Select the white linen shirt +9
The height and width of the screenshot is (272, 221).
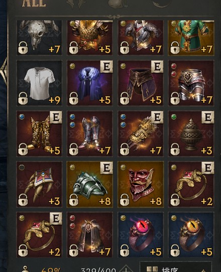point(39,83)
